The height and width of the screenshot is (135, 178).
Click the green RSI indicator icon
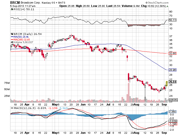point(12,9)
